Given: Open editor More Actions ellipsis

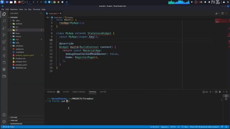Looking at the screenshot, I should click(x=226, y=13).
